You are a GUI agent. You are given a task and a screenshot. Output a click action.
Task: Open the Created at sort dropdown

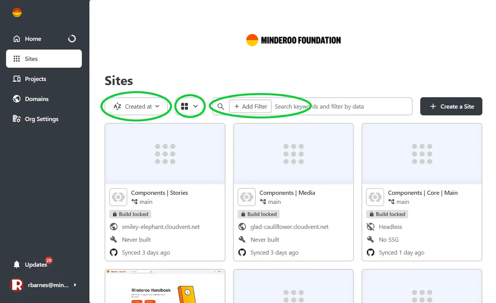pos(136,107)
